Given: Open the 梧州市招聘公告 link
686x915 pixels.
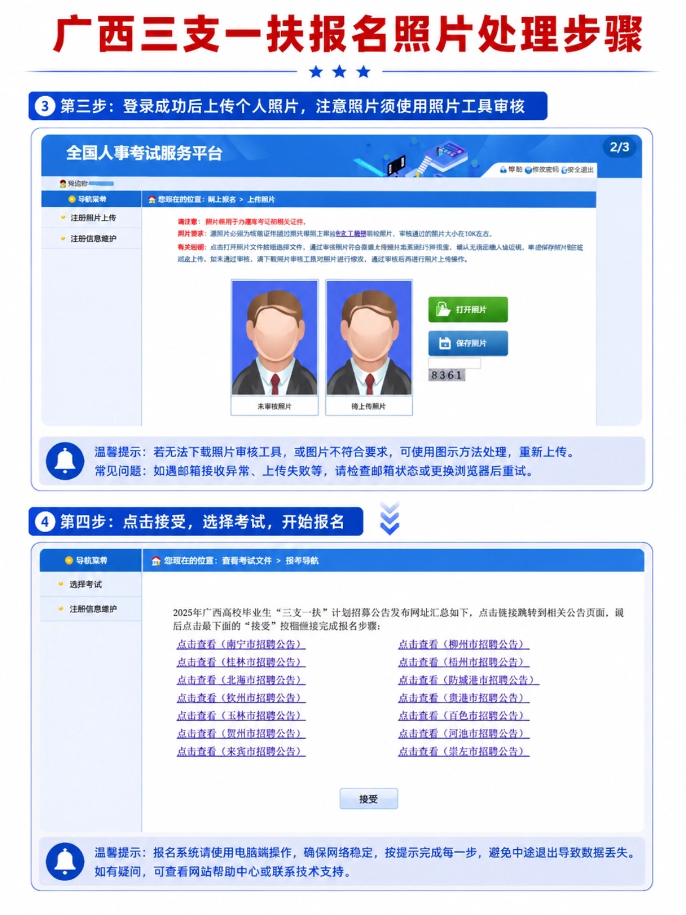Looking at the screenshot, I should pyautogui.click(x=463, y=662).
